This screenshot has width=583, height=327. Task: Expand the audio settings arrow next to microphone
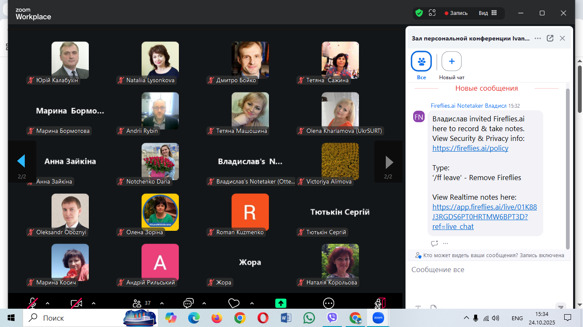click(47, 303)
